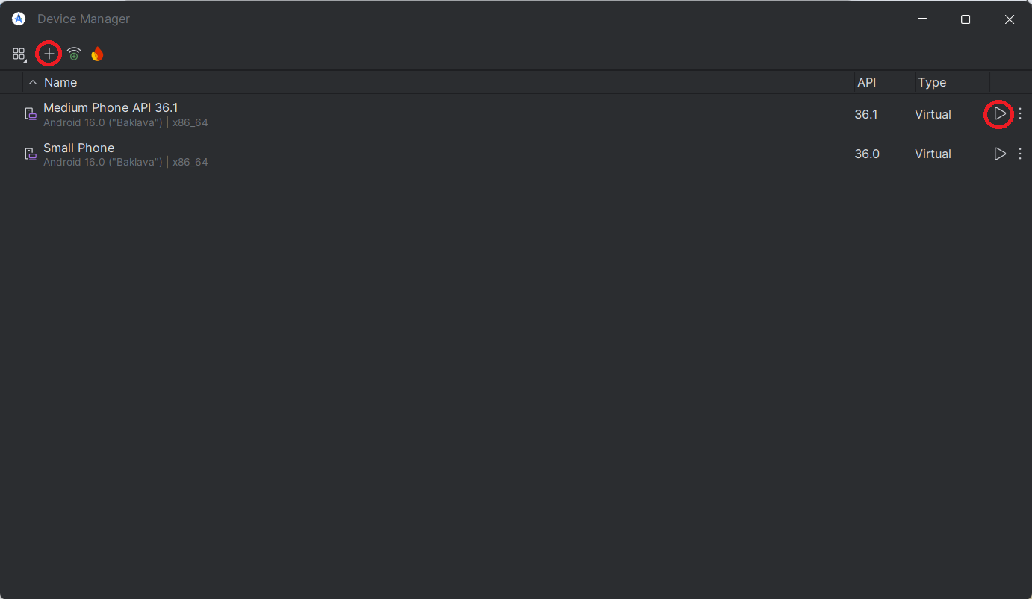Sort devices by Name column header
Viewport: 1032px width, 599px height.
(x=60, y=82)
